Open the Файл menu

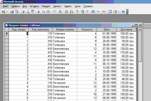point(5,6)
